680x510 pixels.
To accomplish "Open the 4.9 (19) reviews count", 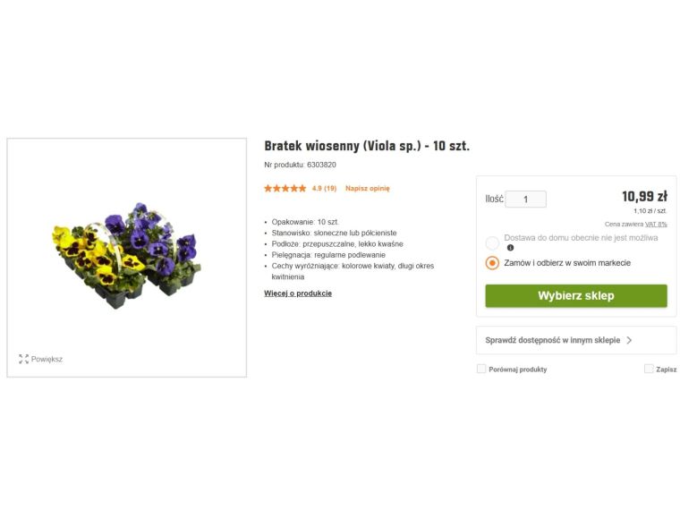I will click(324, 189).
